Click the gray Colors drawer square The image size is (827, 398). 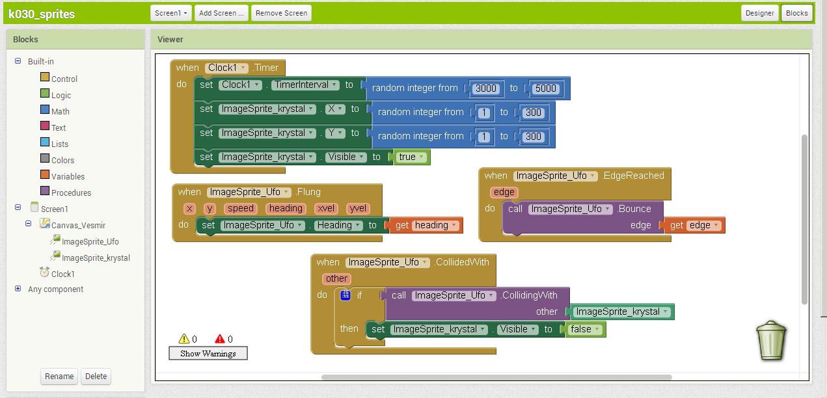(x=45, y=159)
